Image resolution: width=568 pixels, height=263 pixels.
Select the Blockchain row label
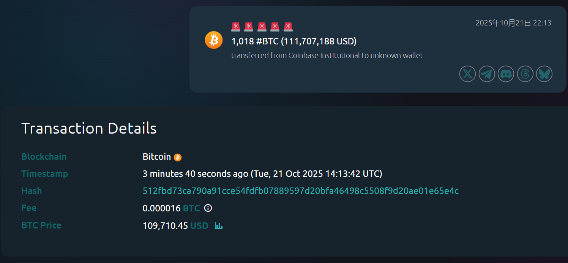44,156
